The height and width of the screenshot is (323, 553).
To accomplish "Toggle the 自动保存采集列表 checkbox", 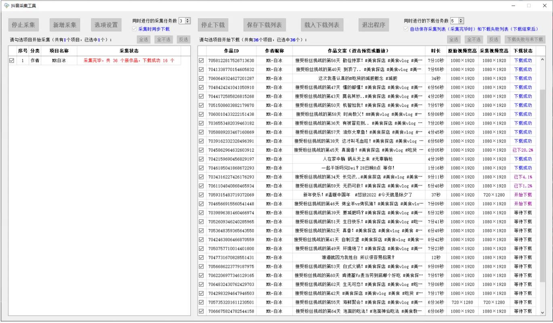I will click(406, 29).
